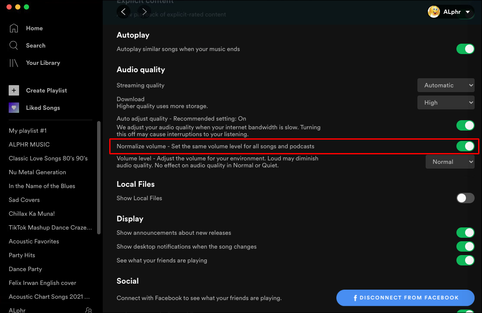Open Your Library via its icon
The image size is (482, 313).
click(x=14, y=63)
